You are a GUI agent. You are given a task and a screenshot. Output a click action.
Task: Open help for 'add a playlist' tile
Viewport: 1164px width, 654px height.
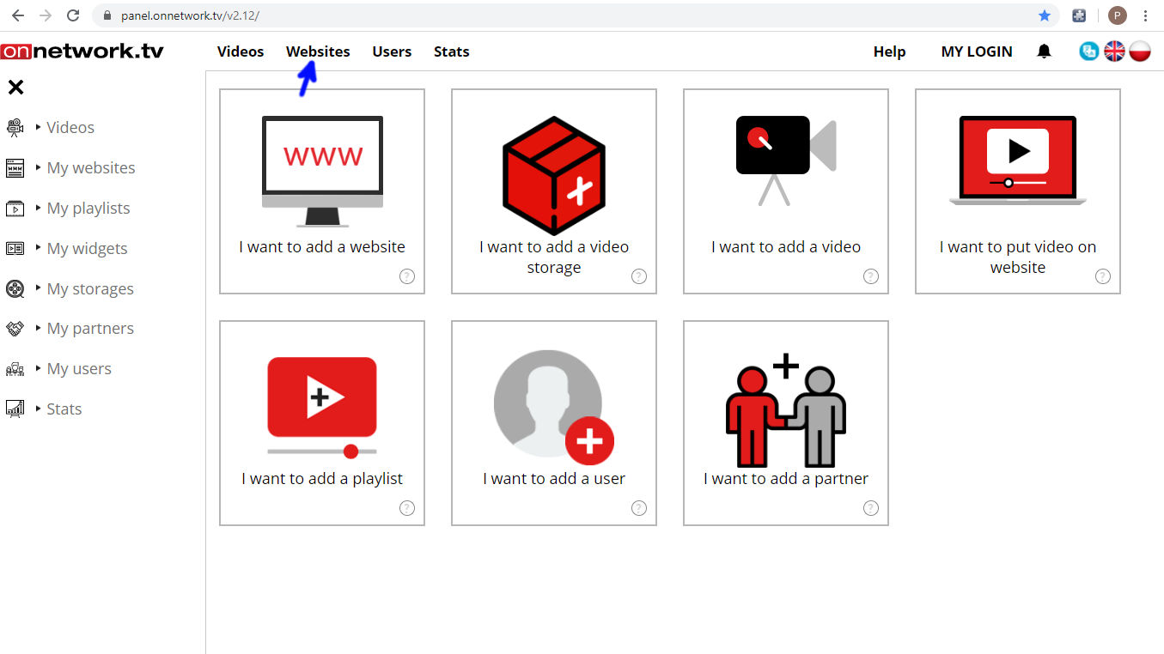coord(407,508)
